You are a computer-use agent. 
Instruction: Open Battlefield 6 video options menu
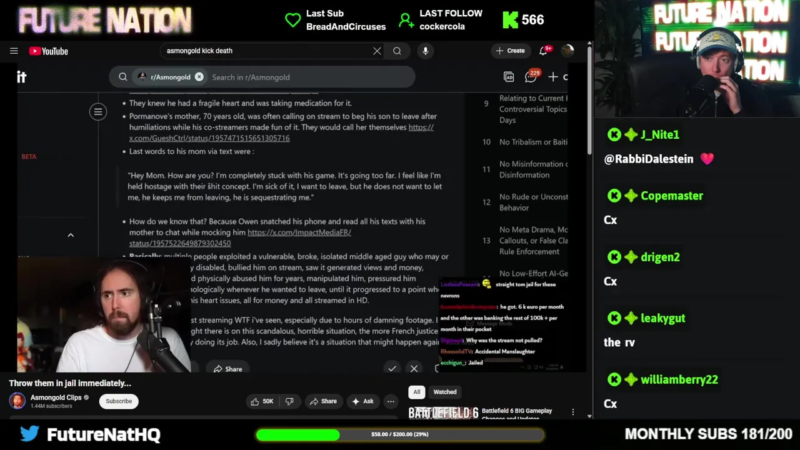pos(573,412)
